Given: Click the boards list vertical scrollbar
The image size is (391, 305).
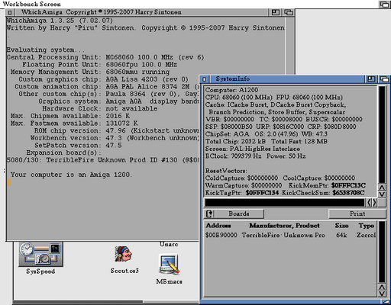Looking at the screenshot, I should click(x=382, y=252).
